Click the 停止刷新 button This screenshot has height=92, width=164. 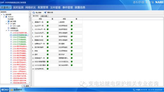point(37,13)
